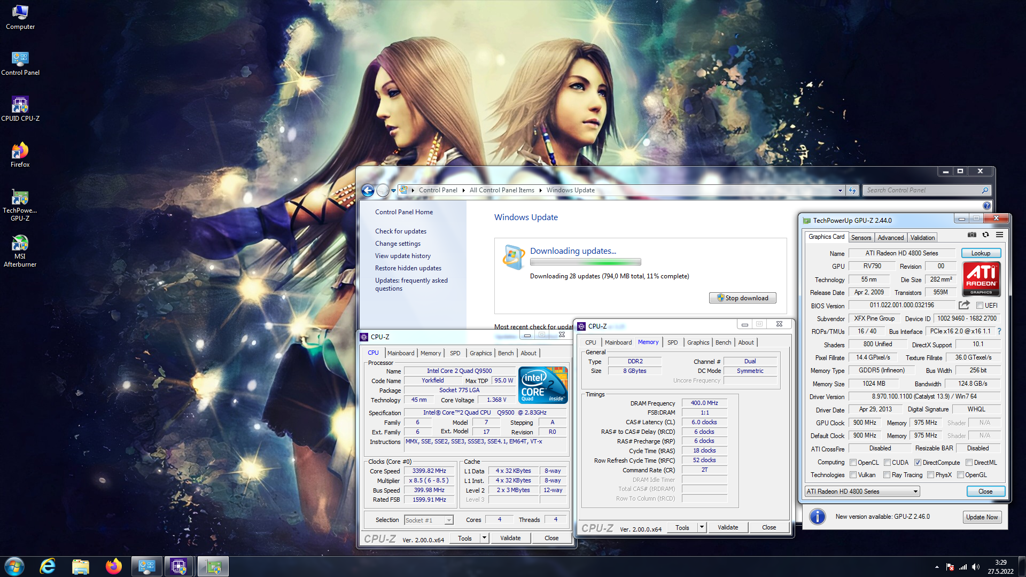Open Firefox from the taskbar
The width and height of the screenshot is (1026, 577).
[x=113, y=566]
